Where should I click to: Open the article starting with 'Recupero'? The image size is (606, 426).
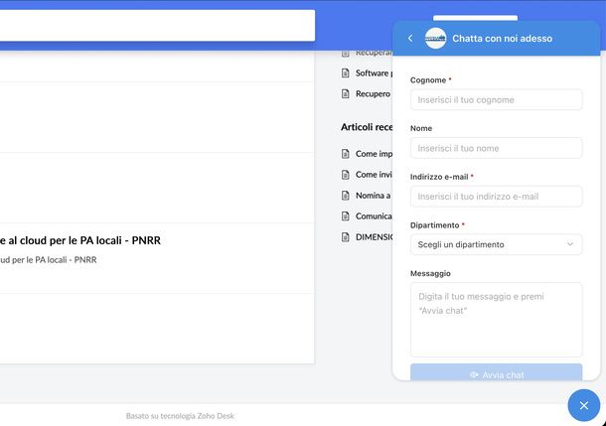coord(373,94)
